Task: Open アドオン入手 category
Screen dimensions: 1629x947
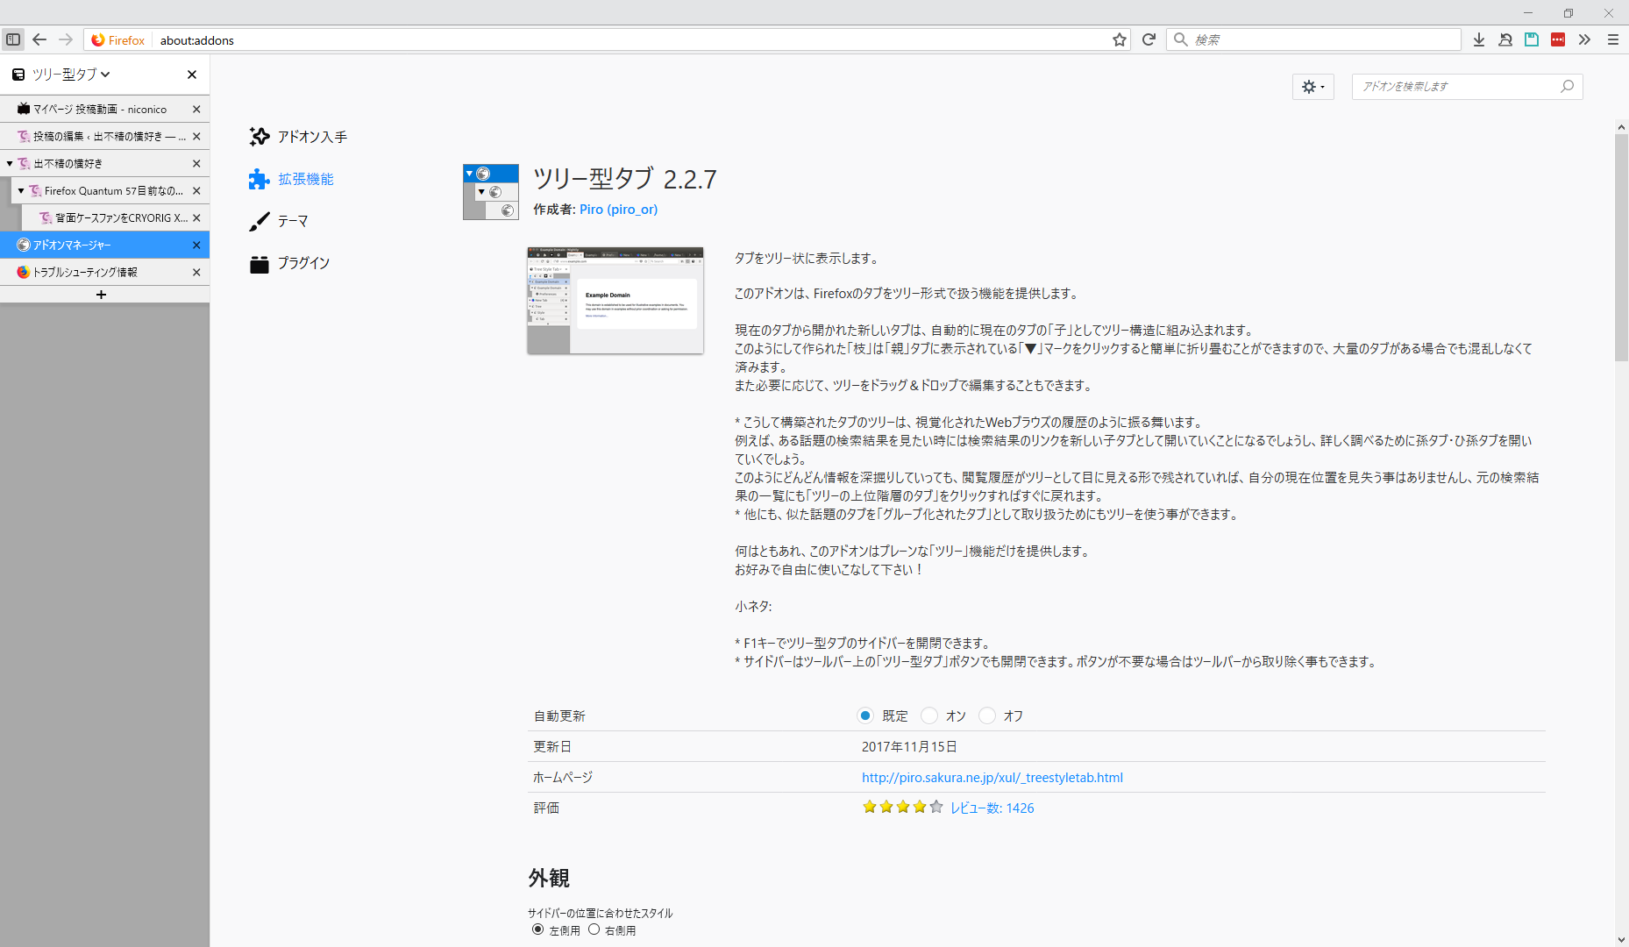Action: click(x=298, y=137)
